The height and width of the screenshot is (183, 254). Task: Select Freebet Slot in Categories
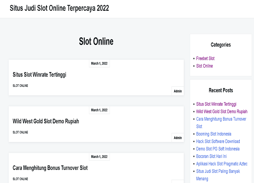(205, 58)
